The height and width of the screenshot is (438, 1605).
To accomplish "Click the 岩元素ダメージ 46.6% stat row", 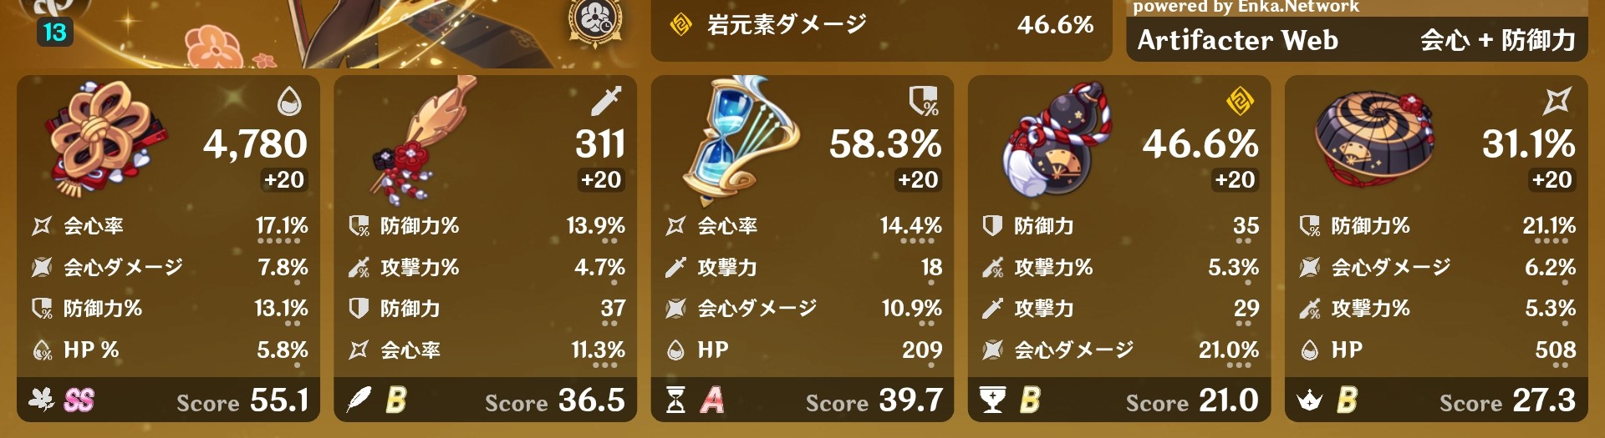I will 881,26.
